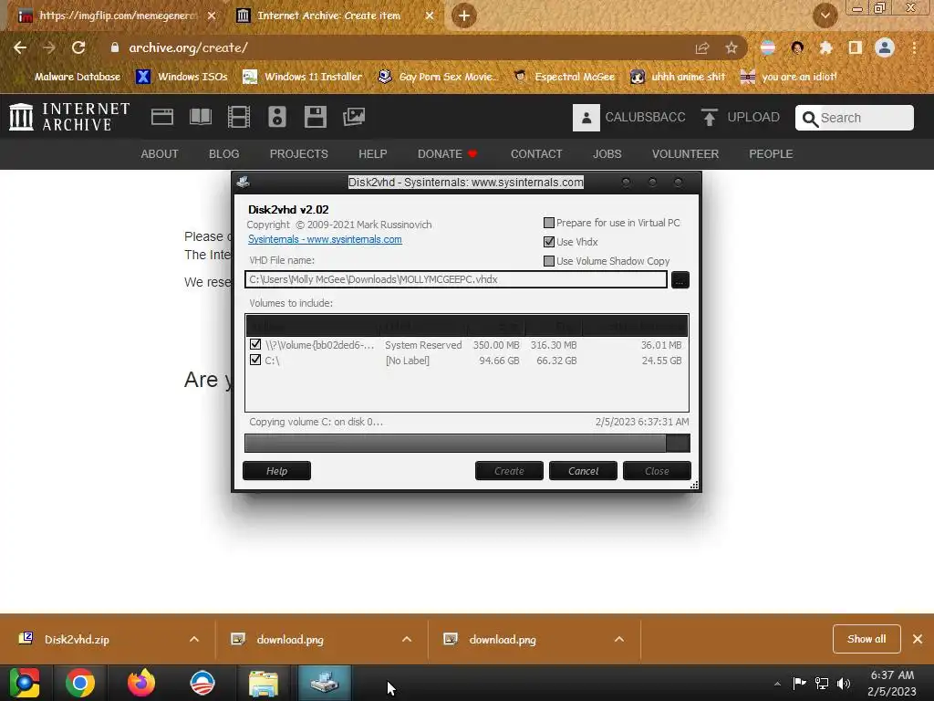Open a new browser tab
Viewport: 934px width, 701px height.
point(464,16)
